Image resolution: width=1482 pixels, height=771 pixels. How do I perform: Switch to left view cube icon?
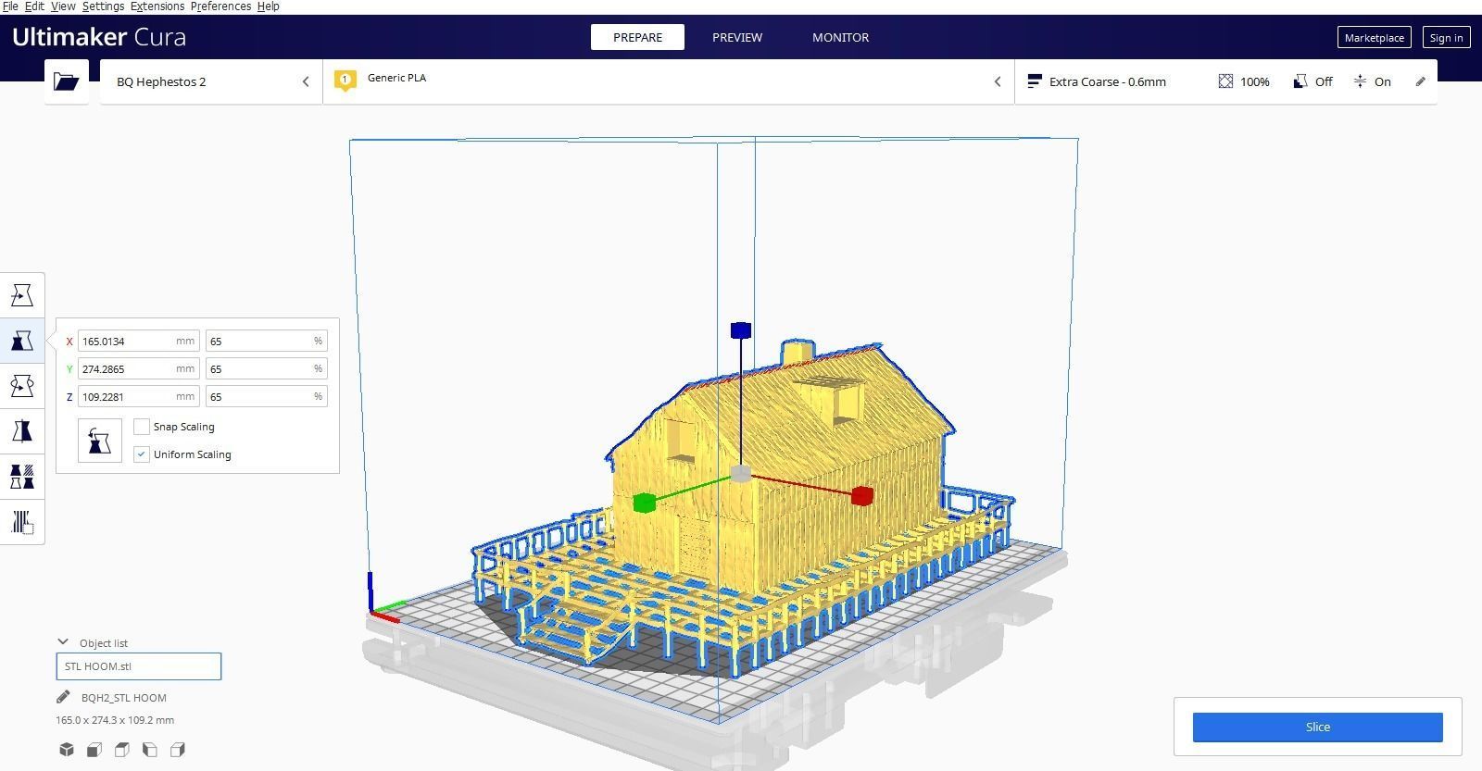pyautogui.click(x=150, y=750)
